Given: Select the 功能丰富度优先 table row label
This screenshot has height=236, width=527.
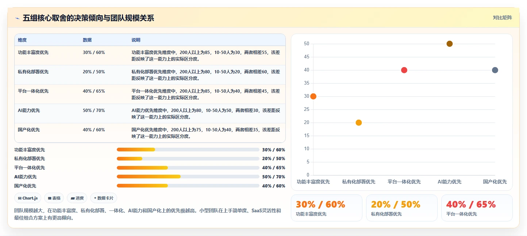Looking at the screenshot, I should 33,53.
